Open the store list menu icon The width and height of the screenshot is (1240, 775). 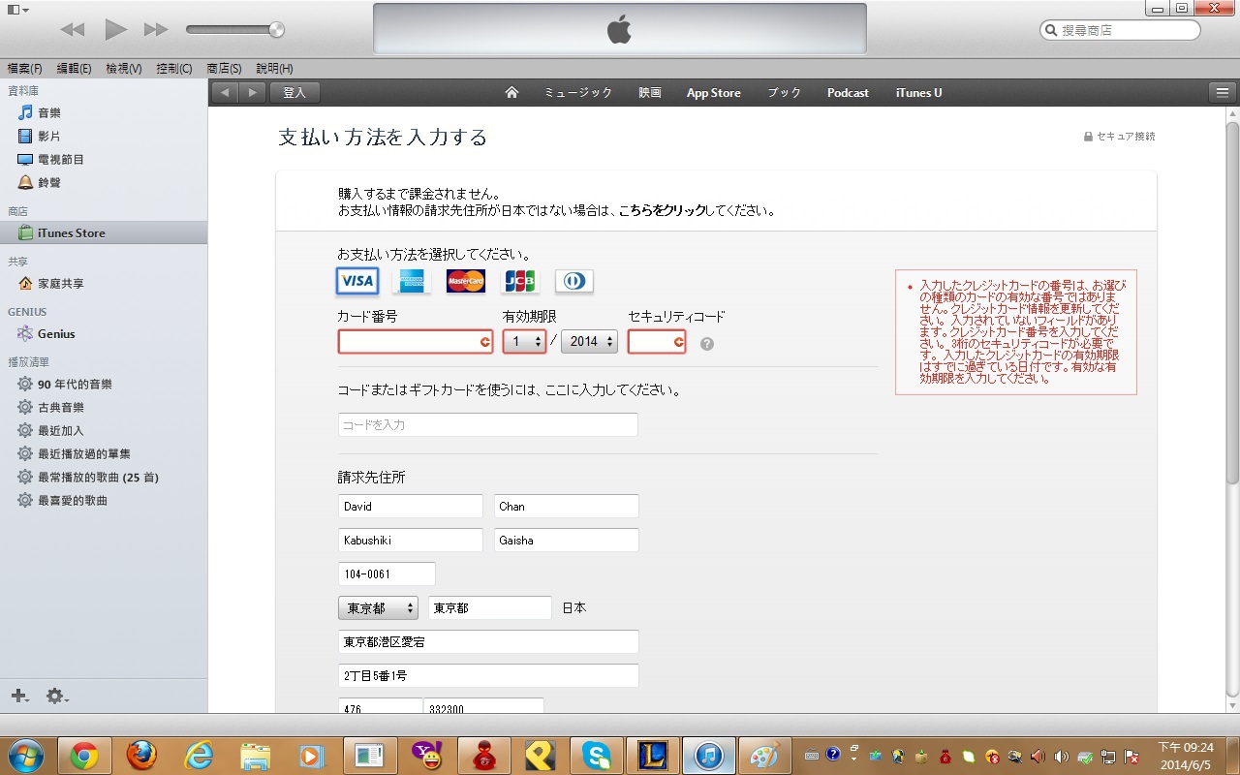1221,93
